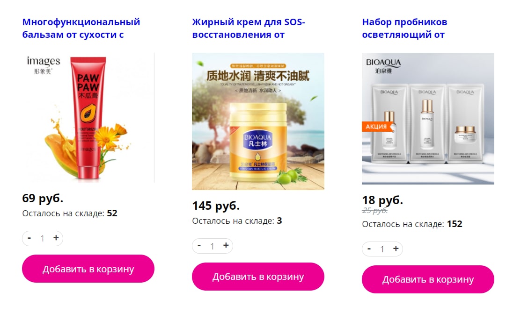The image size is (528, 313).
Task: Add the 69 руб. balm to cart
Action: click(88, 269)
